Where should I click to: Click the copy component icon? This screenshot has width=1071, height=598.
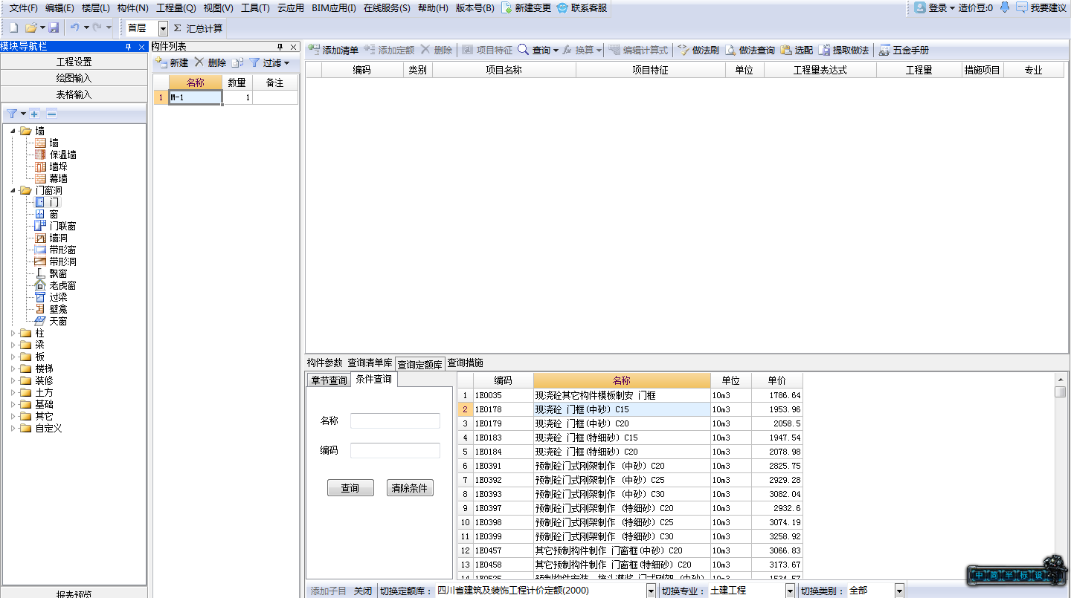[237, 63]
